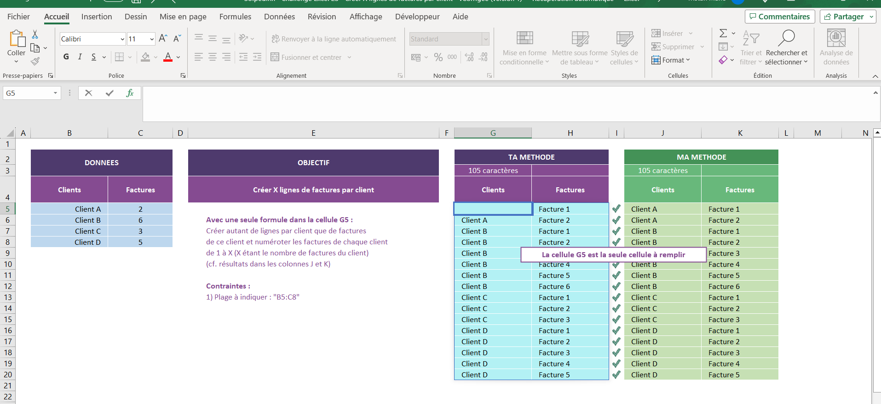Apply the red font color swatch
This screenshot has width=881, height=404.
pos(168,57)
